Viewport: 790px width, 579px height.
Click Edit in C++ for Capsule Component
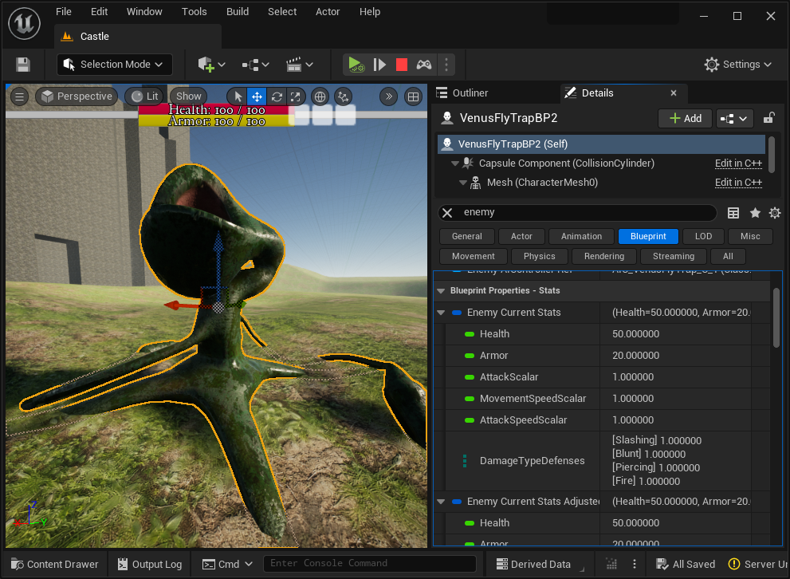click(x=738, y=163)
